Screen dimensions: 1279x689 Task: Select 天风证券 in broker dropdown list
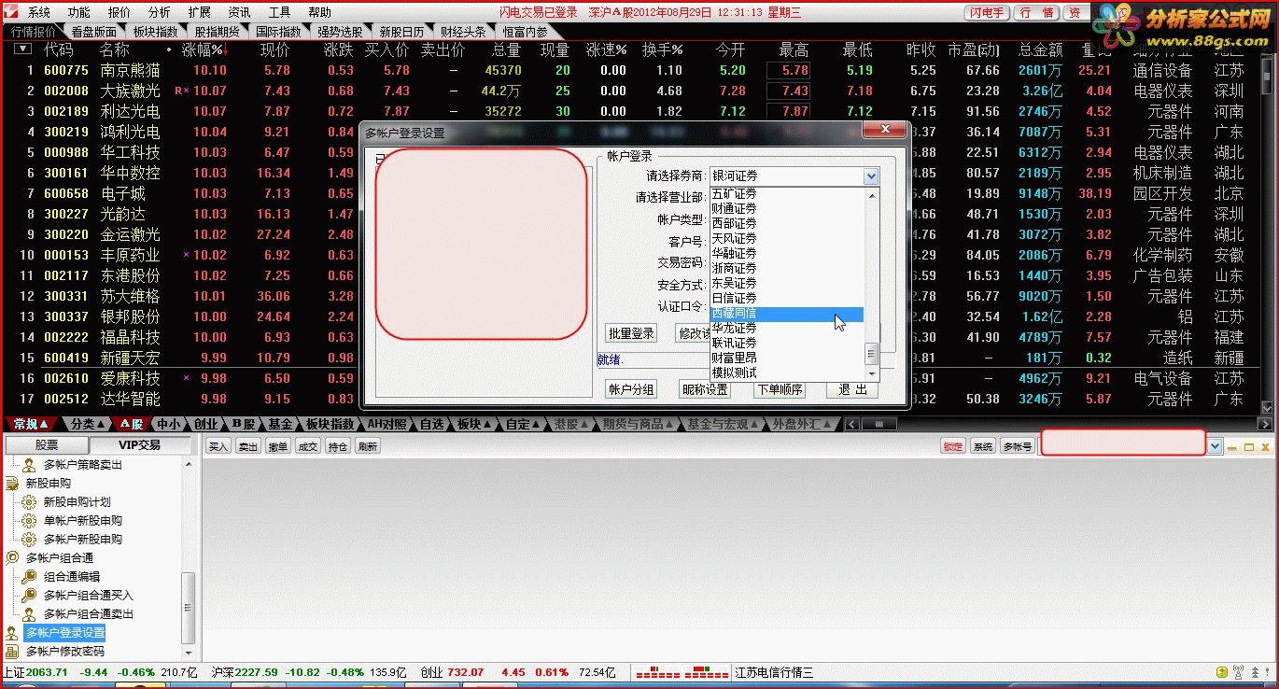[787, 239]
